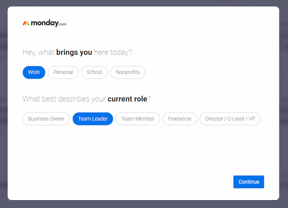Click the "here today?" heading ending
The height and width of the screenshot is (208, 288).
(112, 52)
